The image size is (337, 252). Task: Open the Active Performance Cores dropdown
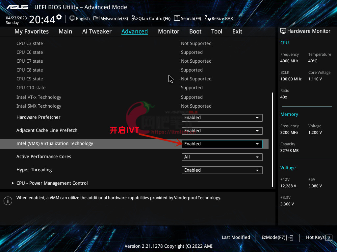[222, 157]
